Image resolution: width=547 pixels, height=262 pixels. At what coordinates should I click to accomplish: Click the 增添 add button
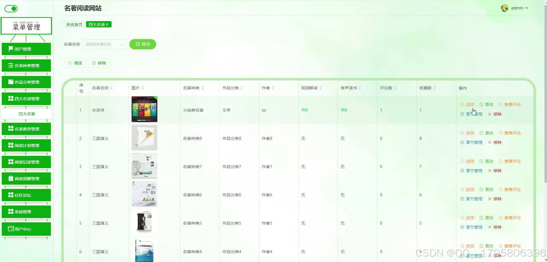[x=76, y=63]
